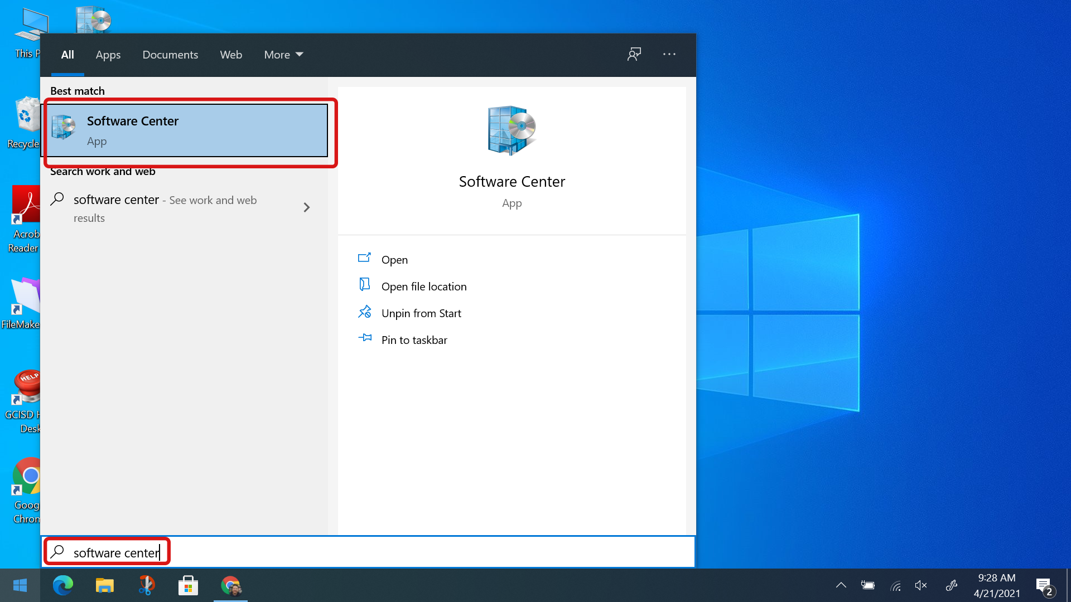Click the Open file location icon

point(365,284)
